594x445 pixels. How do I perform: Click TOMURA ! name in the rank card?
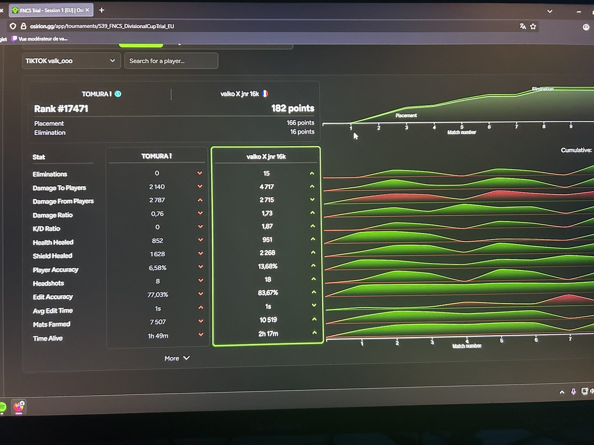[97, 94]
